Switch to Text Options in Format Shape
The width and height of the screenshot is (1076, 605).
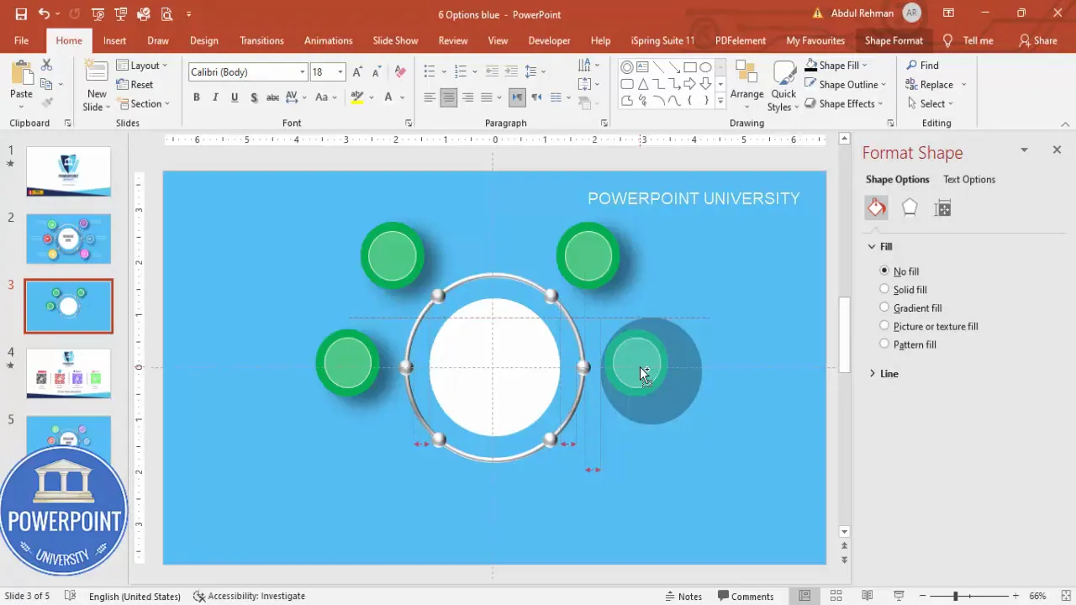[968, 179]
